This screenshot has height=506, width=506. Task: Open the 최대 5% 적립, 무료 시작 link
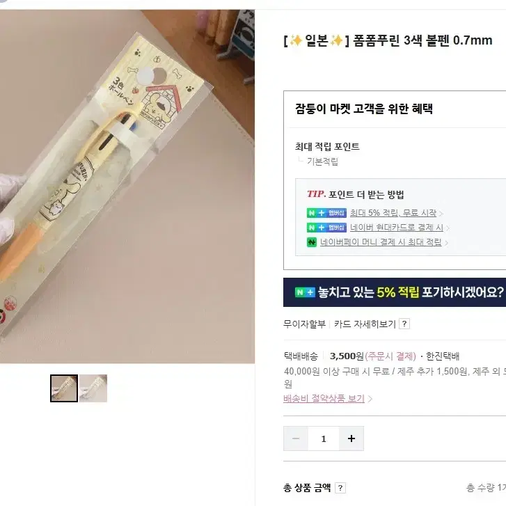point(393,213)
